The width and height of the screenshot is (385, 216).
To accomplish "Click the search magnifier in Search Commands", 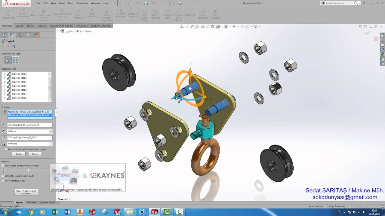I will coord(356,3).
